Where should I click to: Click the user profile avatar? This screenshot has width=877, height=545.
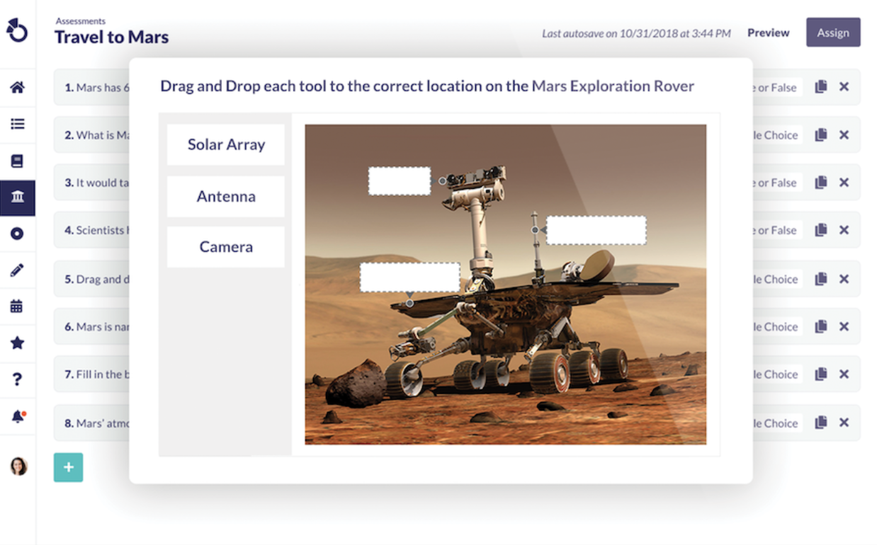[x=18, y=466]
